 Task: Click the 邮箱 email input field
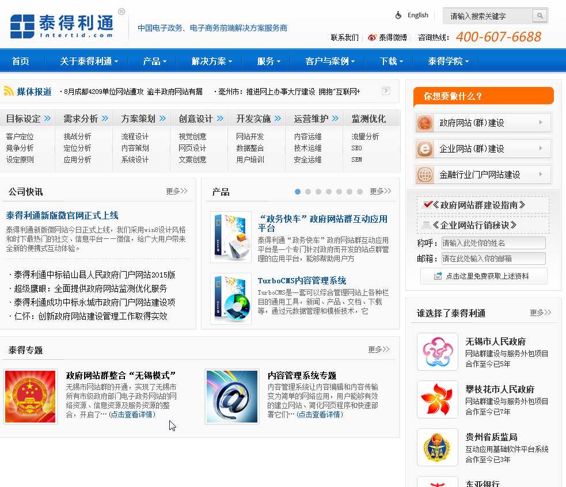(x=493, y=258)
